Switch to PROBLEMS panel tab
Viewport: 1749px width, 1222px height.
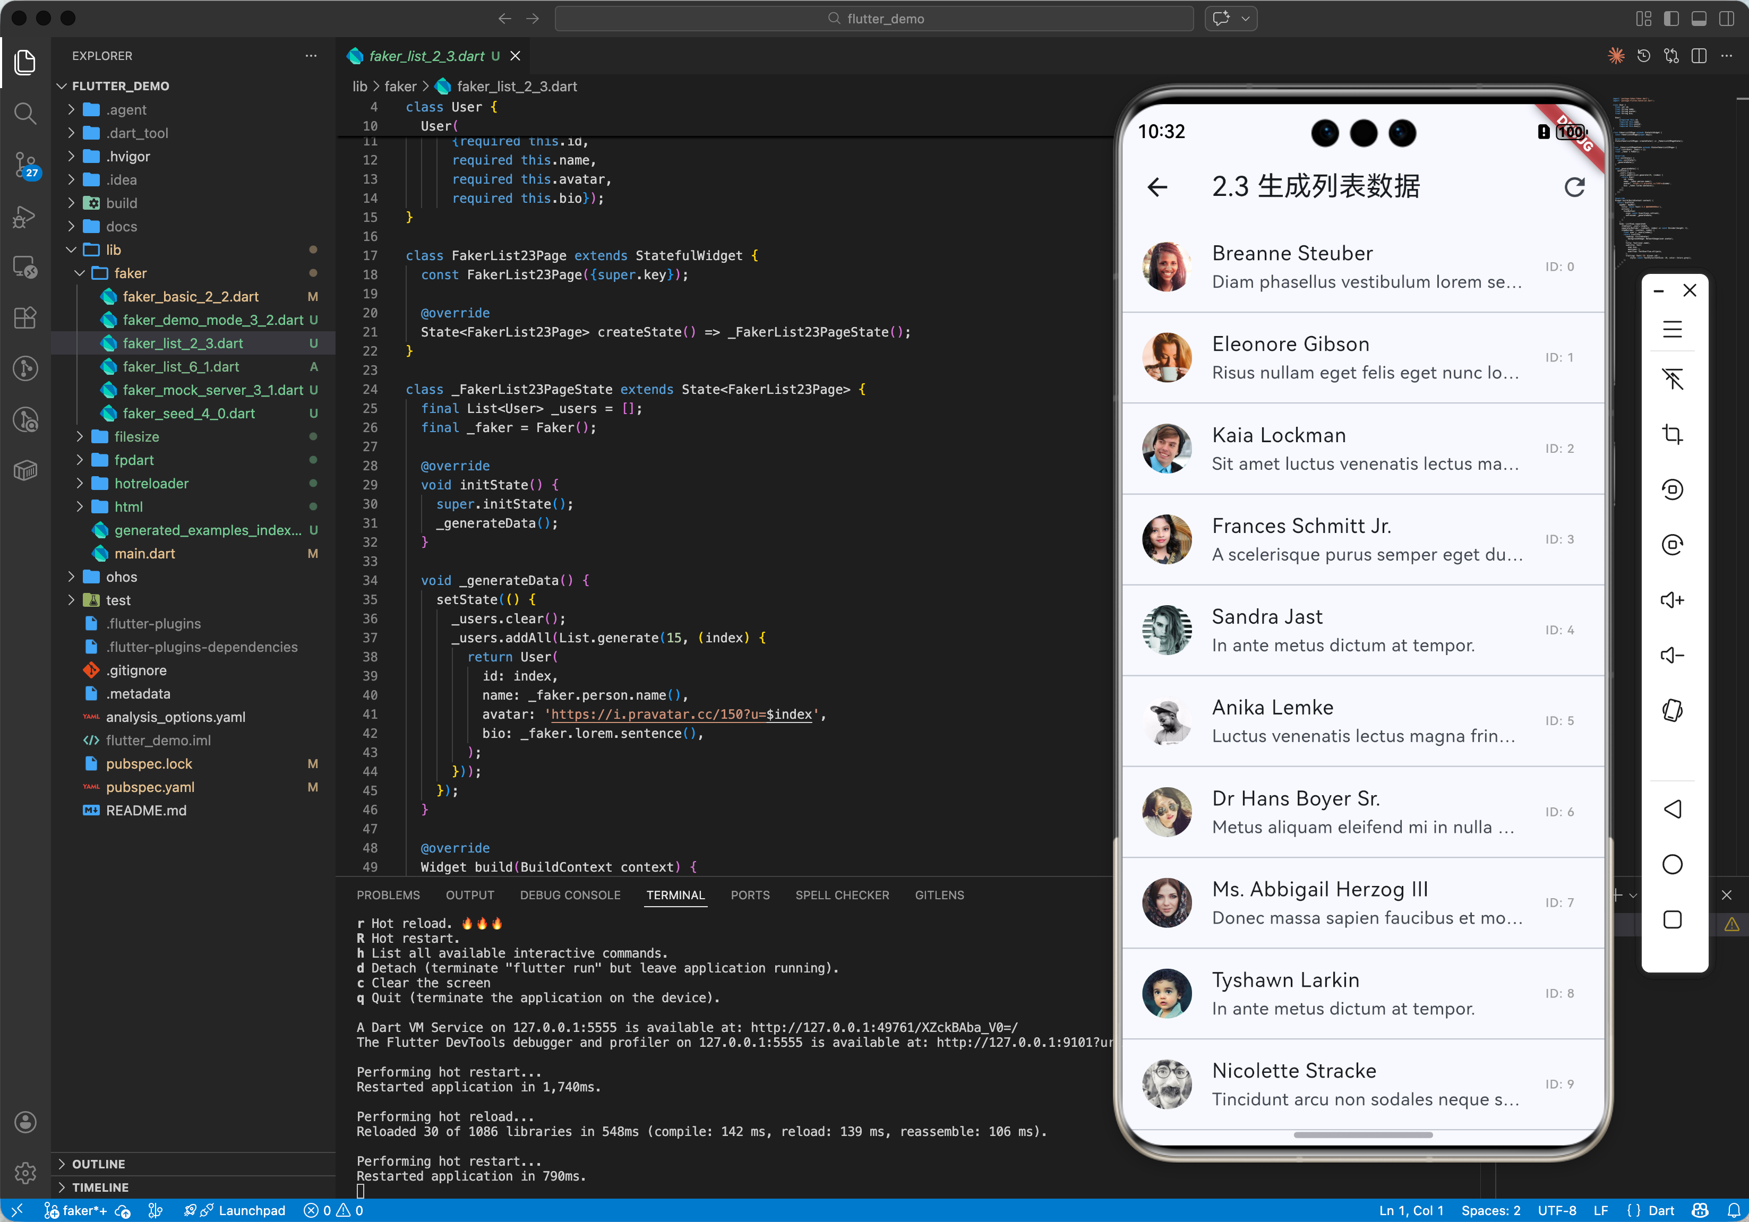coord(388,894)
